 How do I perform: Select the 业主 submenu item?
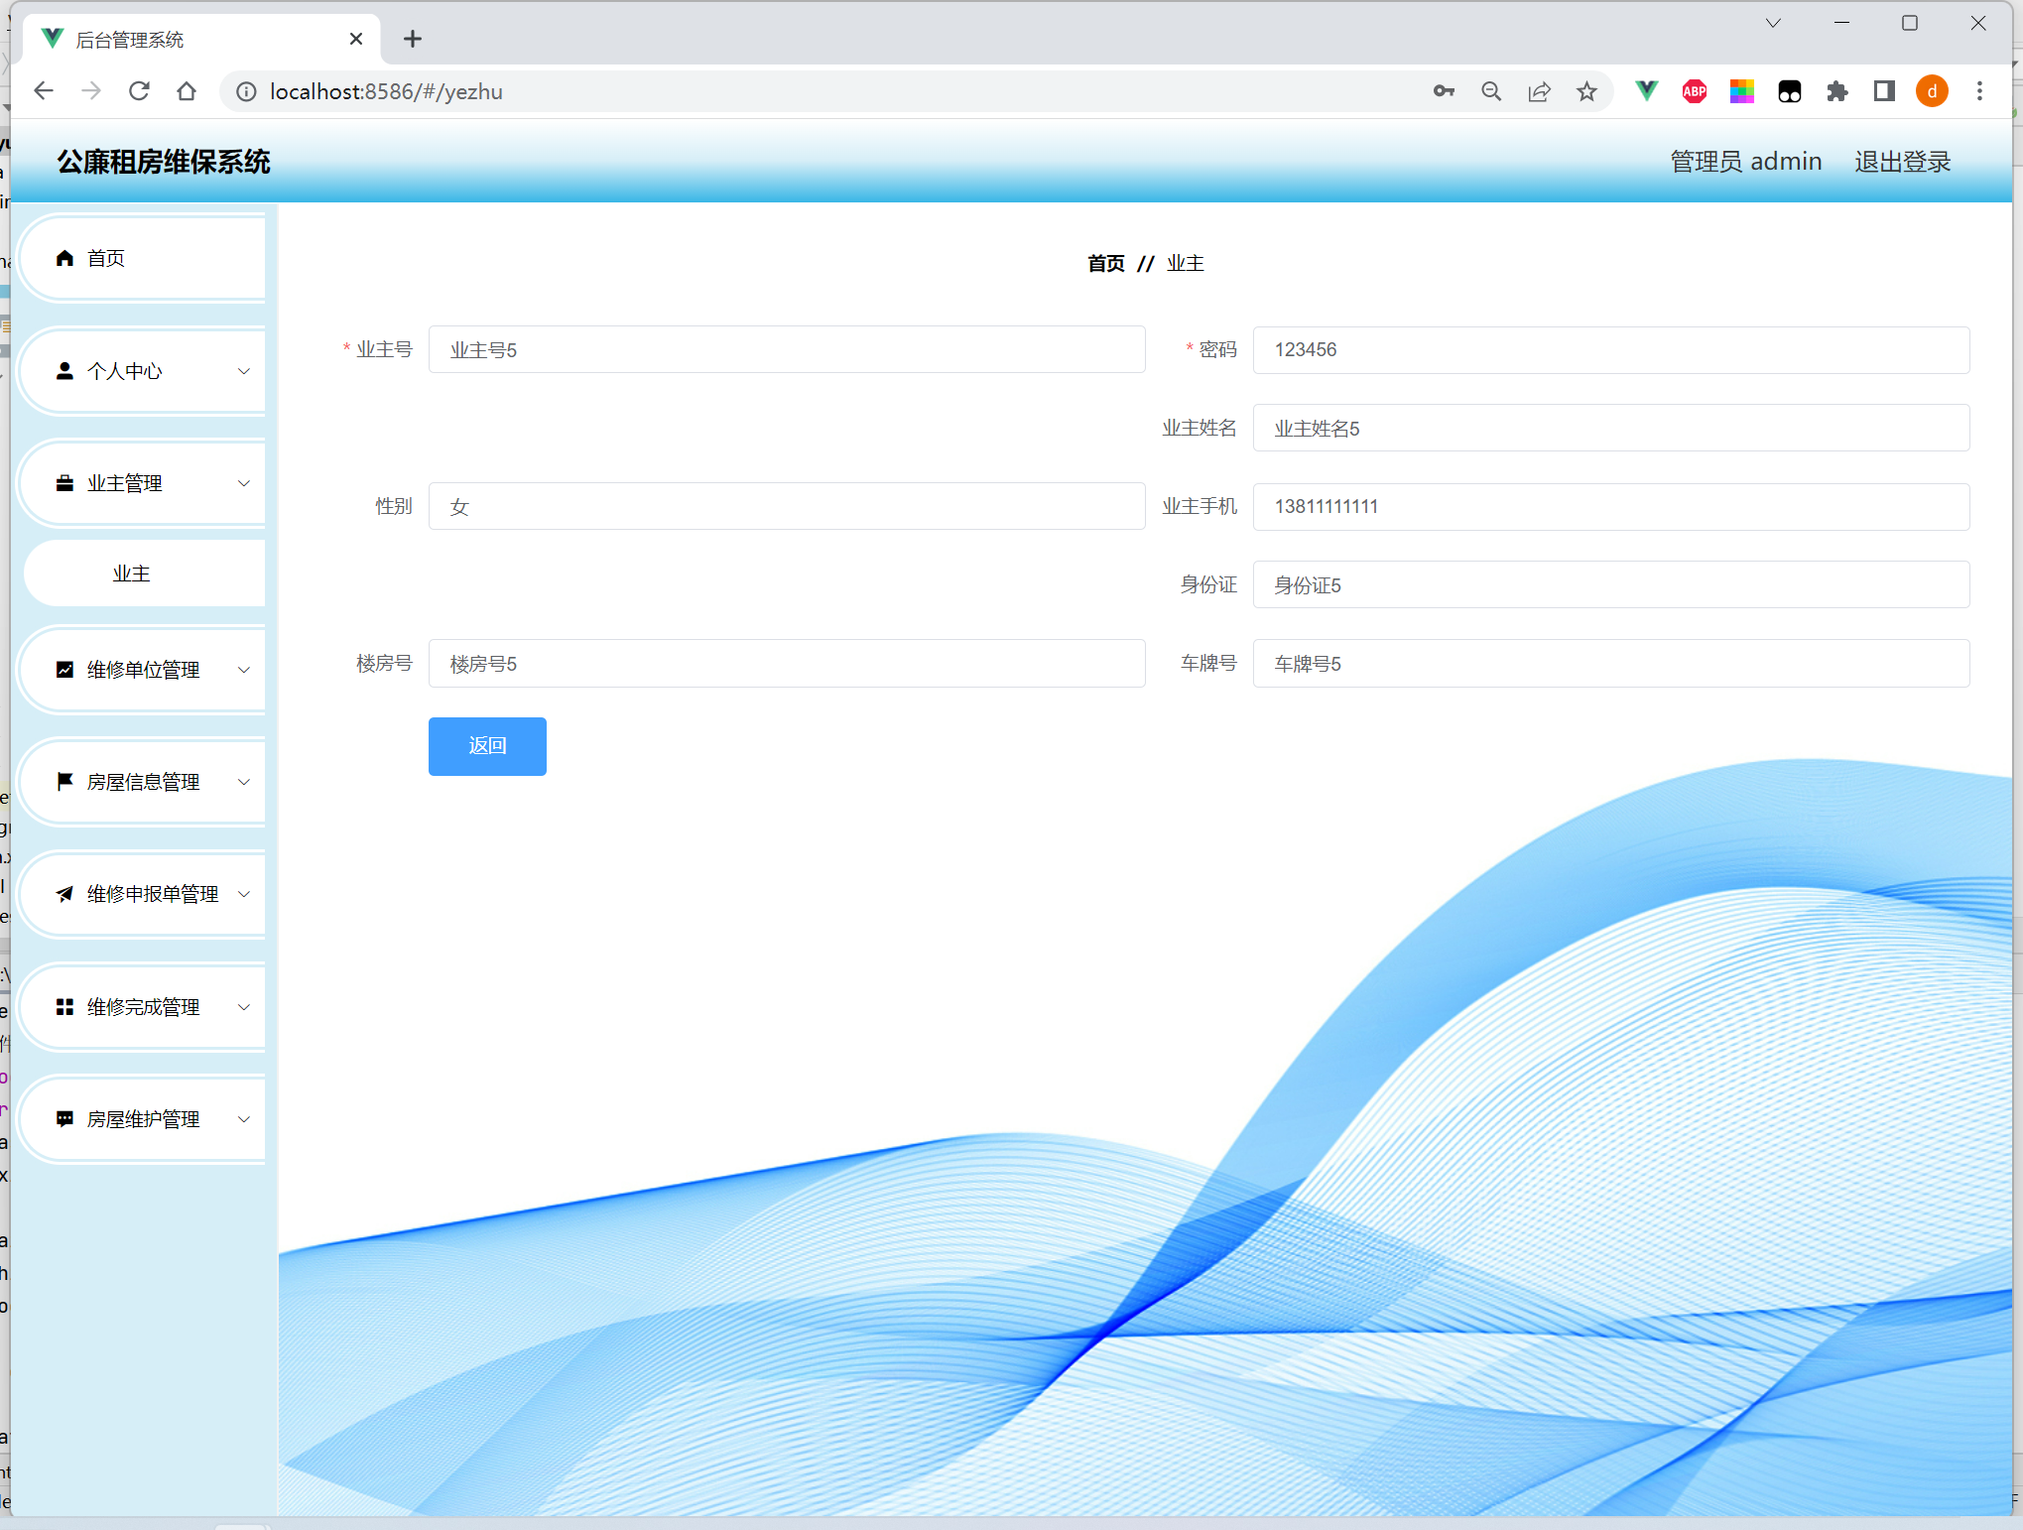[132, 574]
